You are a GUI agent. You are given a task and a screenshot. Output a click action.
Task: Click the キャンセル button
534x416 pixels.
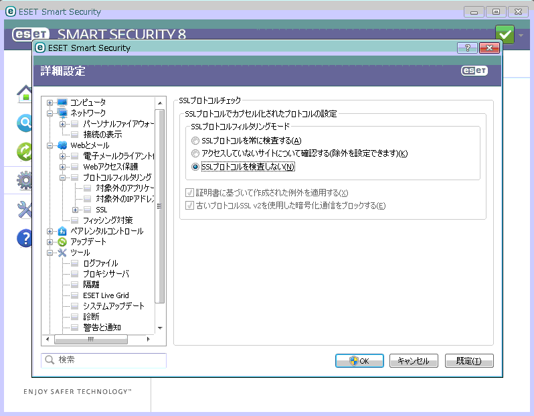tap(414, 361)
